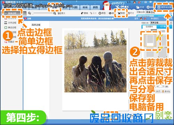Click the 重做 redo button
174x125 pixels.
(x=93, y=13)
